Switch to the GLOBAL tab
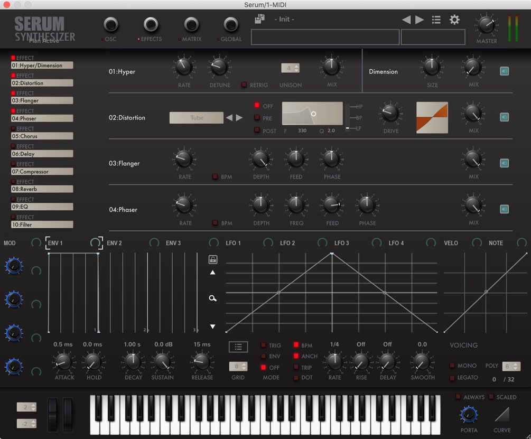 click(x=231, y=24)
